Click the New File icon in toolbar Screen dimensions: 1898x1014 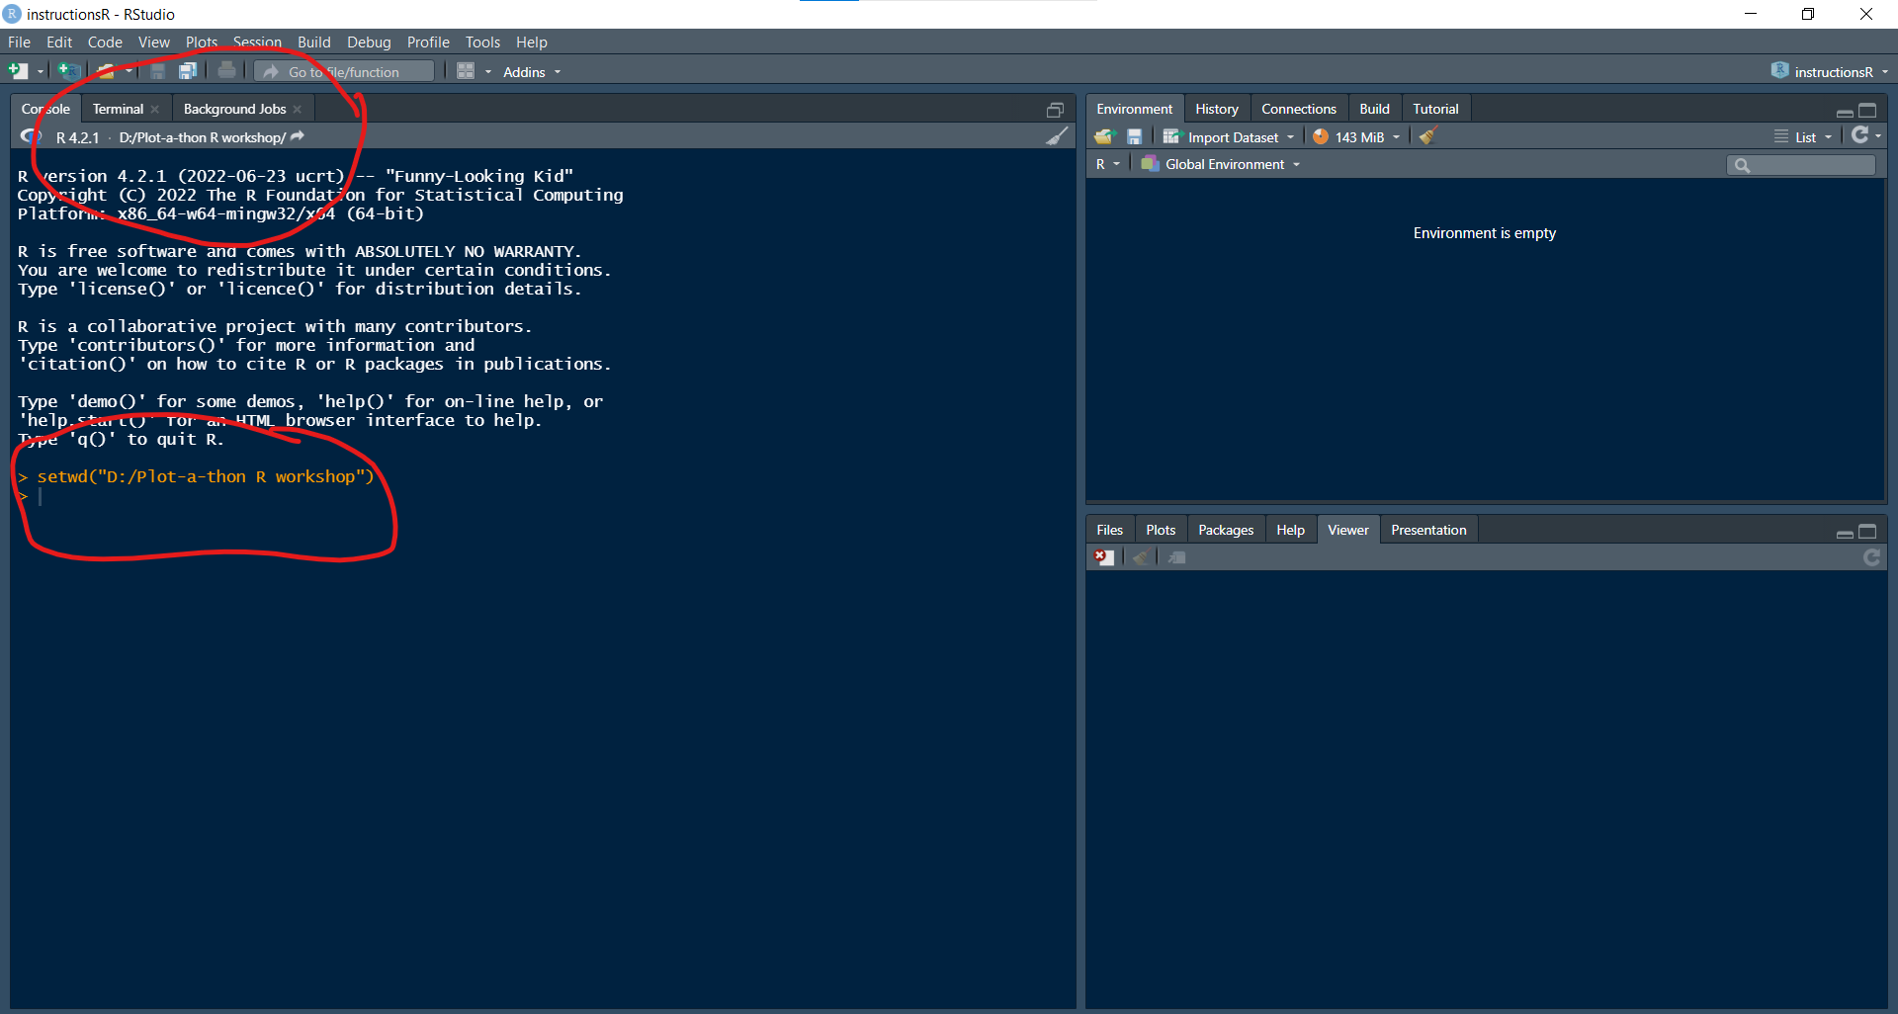pos(18,71)
